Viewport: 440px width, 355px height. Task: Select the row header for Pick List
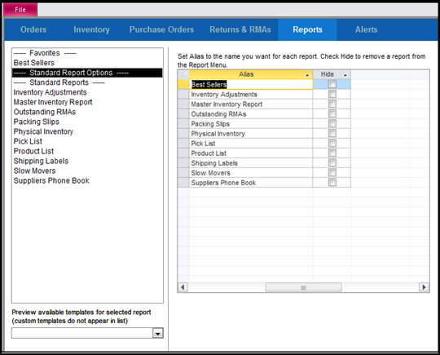(x=183, y=144)
